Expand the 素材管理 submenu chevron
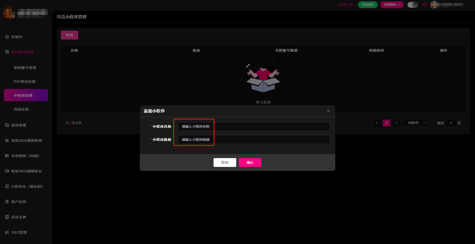Screen dimensions: 475x244 click(x=43, y=125)
